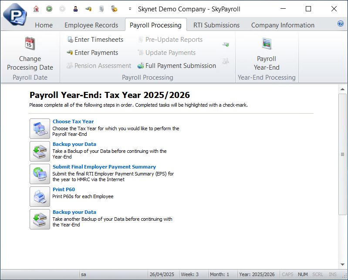The height and width of the screenshot is (280, 348).
Task: Click the scroll down arrow of vertical scrollbar
Action: (x=342, y=264)
